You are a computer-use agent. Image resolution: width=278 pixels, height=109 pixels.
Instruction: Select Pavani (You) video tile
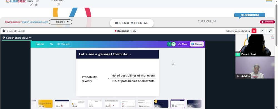coord(255,45)
